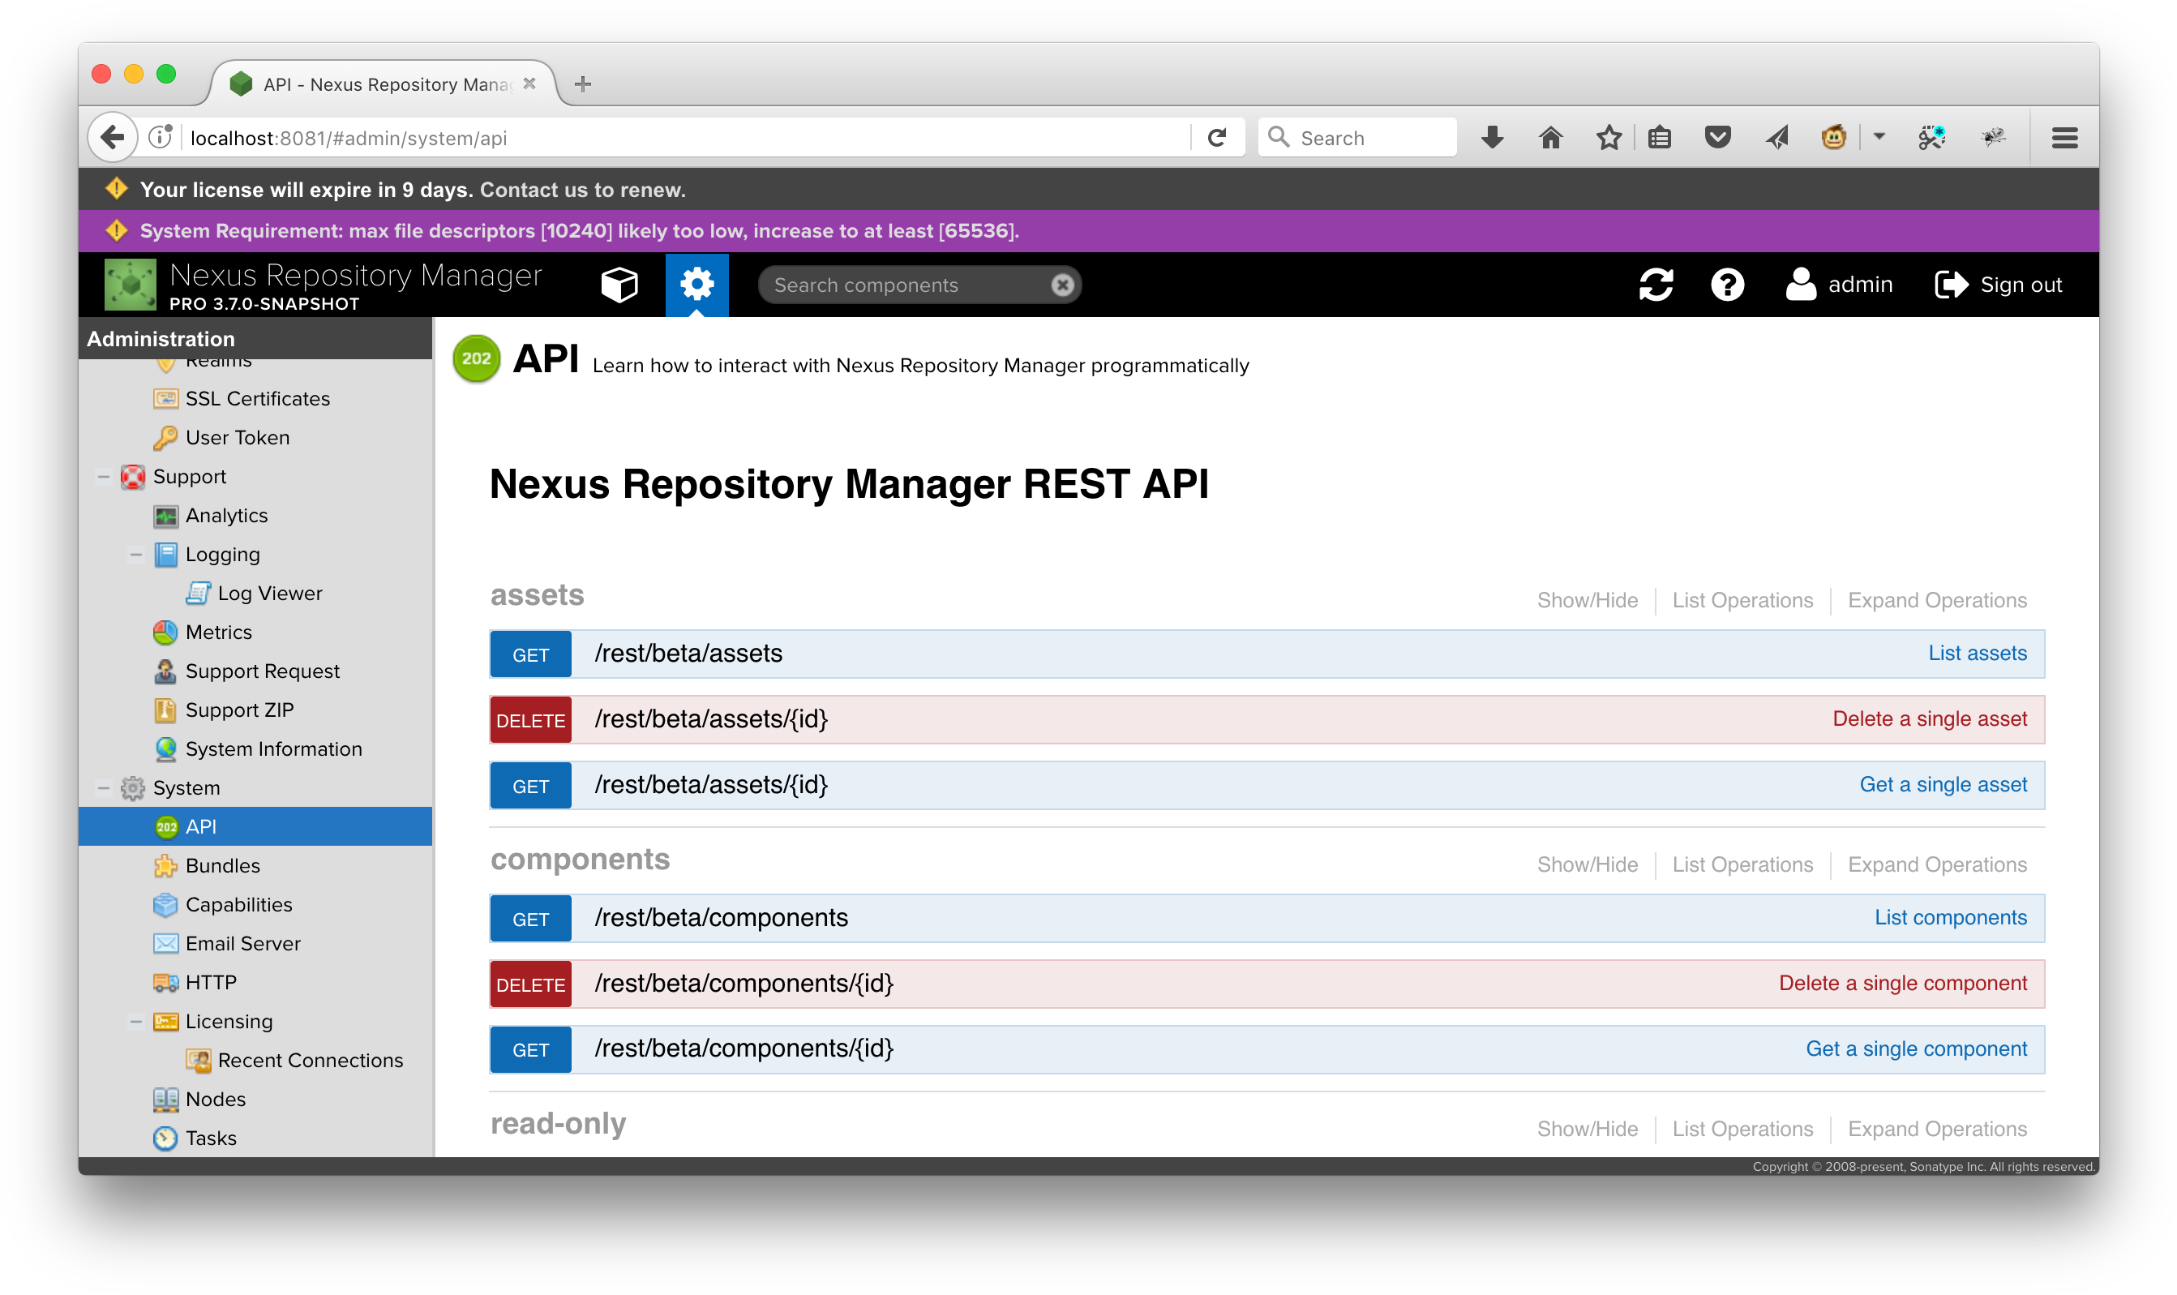The width and height of the screenshot is (2177, 1295).
Task: Click the components section heading
Action: 581,860
